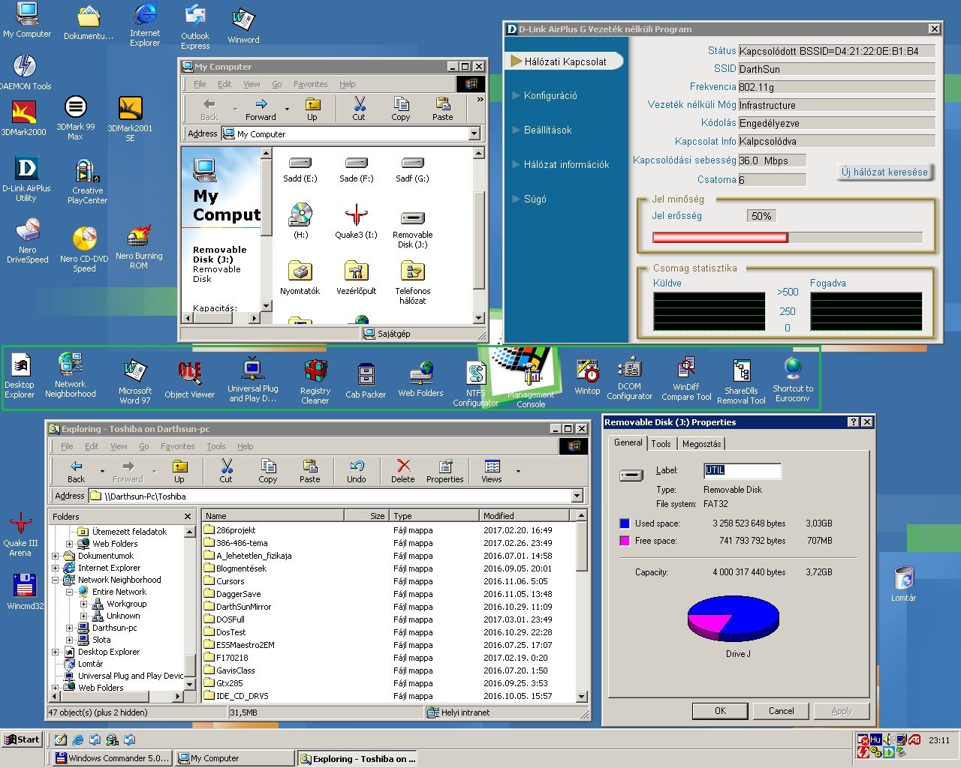Open the D-Link AirPlus Utility desktop icon
Image resolution: width=961 pixels, height=768 pixels.
tap(26, 178)
